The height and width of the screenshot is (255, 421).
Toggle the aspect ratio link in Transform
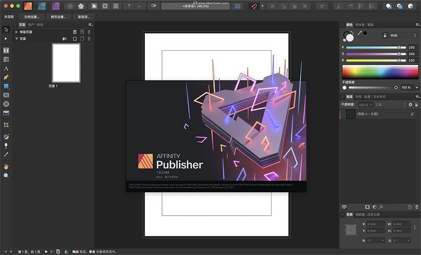tap(415, 227)
